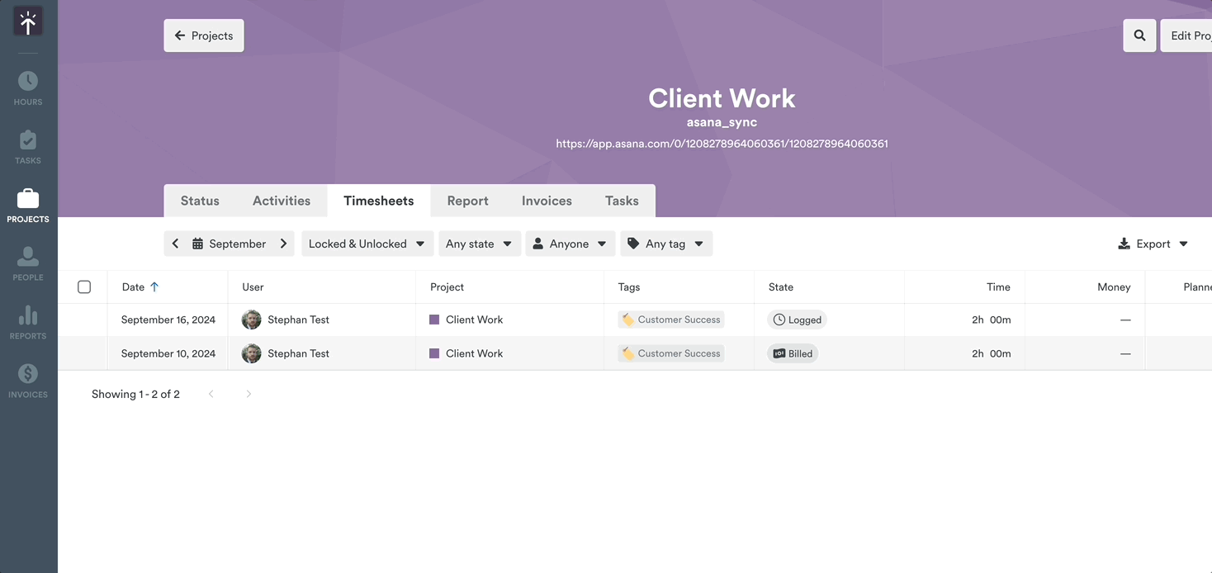
Task: Open the Any state dropdown
Action: point(479,244)
